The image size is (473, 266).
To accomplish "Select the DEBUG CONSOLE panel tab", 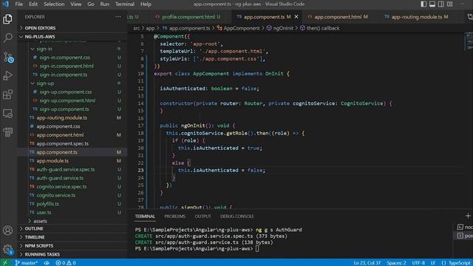I will tap(236, 216).
